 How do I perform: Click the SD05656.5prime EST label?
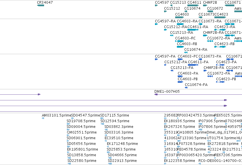coord(81,144)
